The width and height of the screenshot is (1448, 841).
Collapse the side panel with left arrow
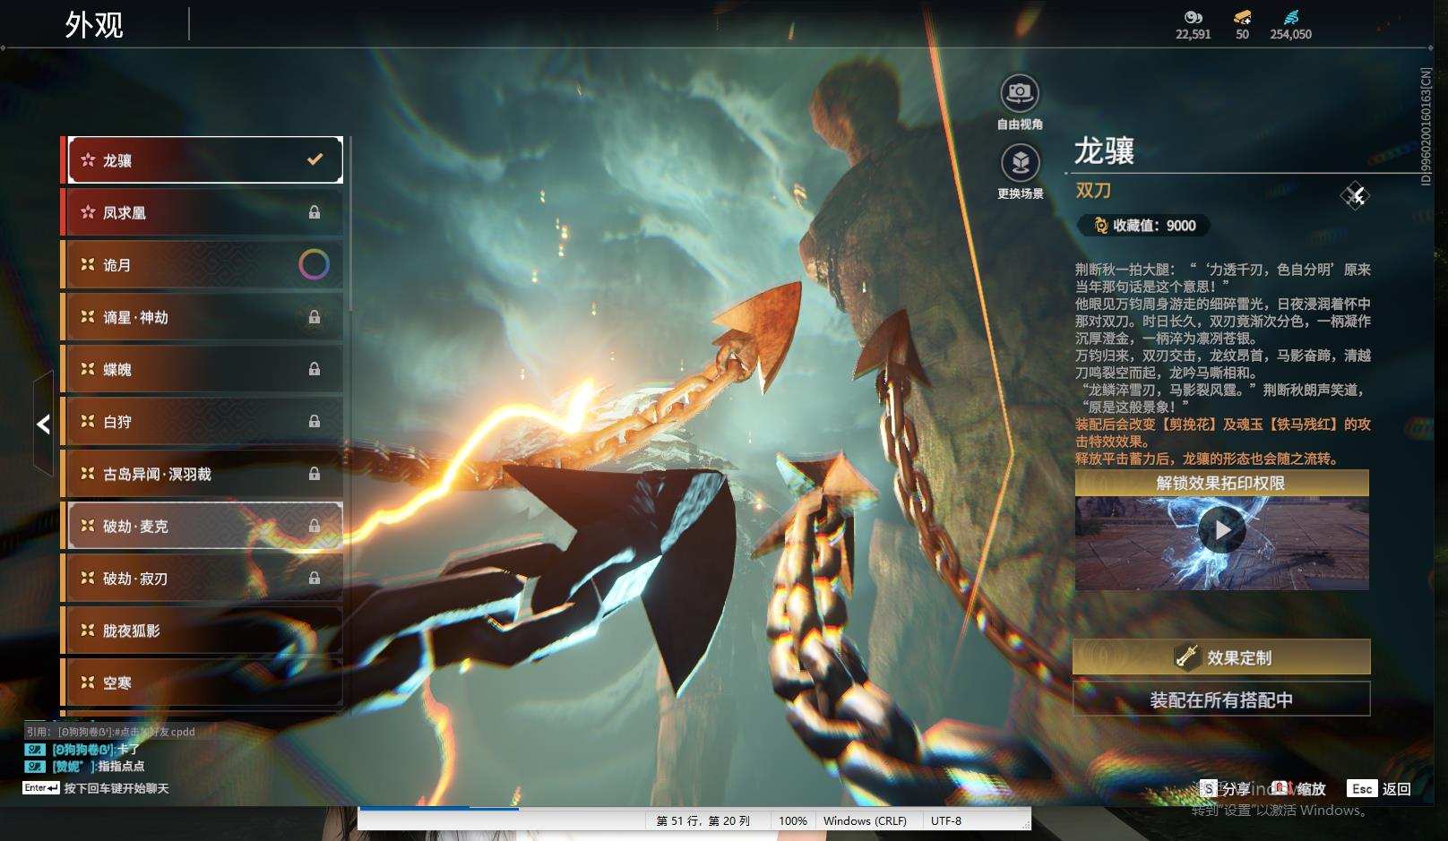pyautogui.click(x=43, y=424)
